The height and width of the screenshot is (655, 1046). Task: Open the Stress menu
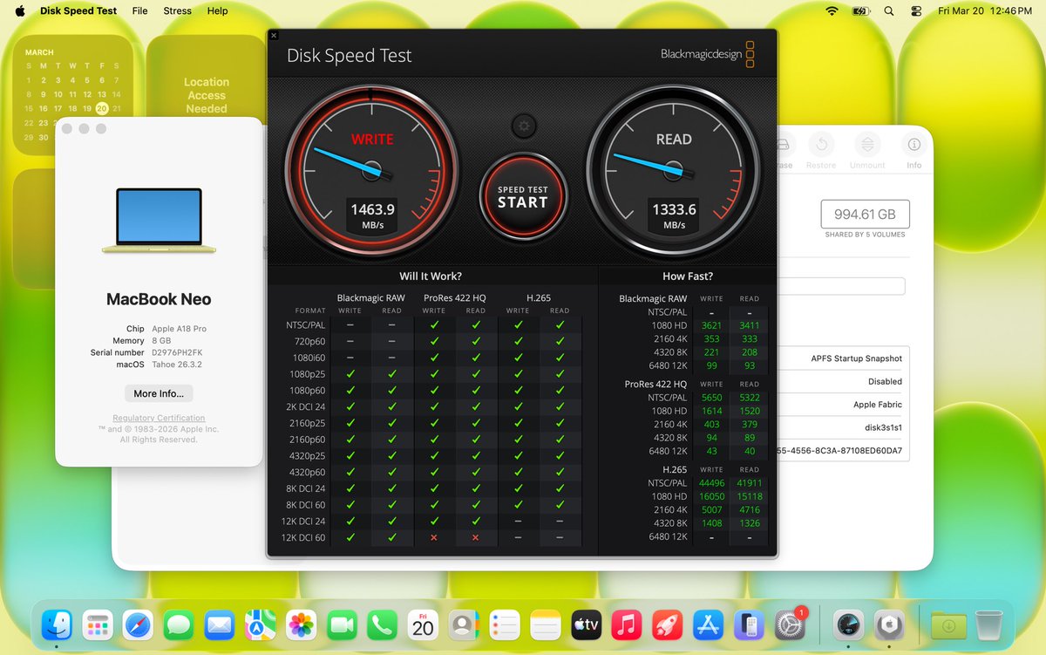point(178,10)
